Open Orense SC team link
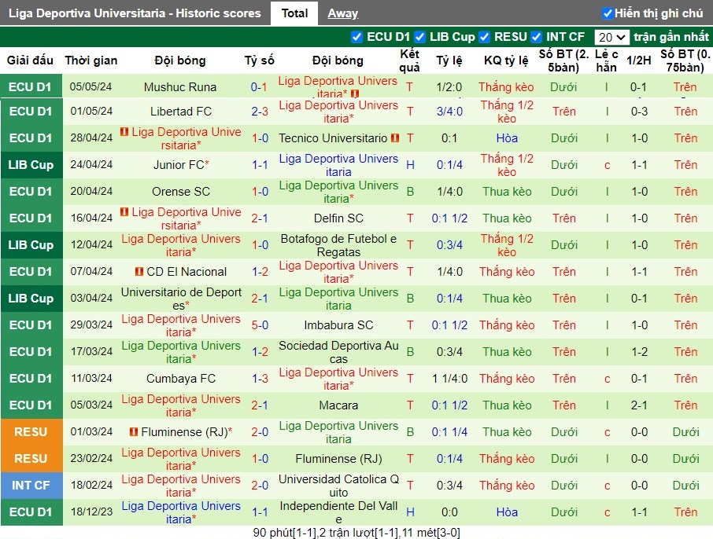This screenshot has width=713, height=539. pos(181,192)
